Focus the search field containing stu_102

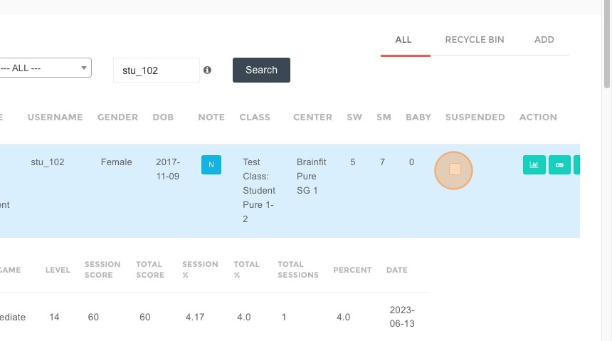[156, 70]
